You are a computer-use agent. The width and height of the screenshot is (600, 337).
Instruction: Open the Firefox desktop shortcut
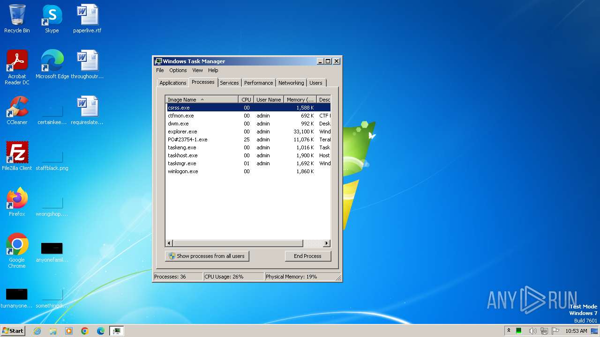coord(17,202)
